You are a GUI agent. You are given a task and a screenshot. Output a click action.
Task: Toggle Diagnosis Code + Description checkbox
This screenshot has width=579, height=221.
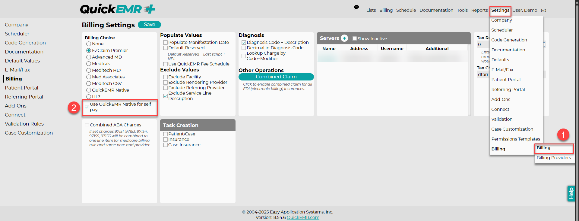click(x=244, y=43)
